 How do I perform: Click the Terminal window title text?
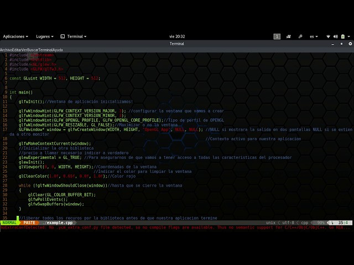point(177,44)
